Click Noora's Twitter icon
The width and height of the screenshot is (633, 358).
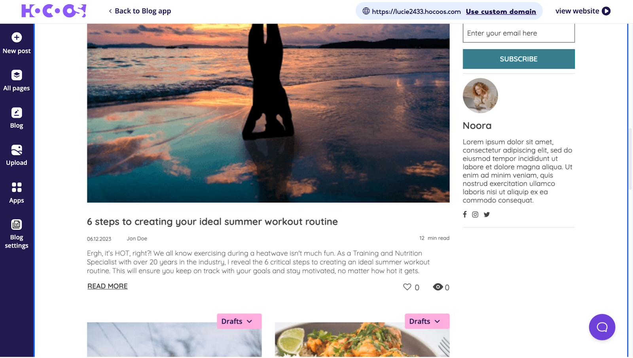click(487, 214)
